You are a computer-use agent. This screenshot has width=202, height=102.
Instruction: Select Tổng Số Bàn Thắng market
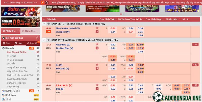point(16,67)
